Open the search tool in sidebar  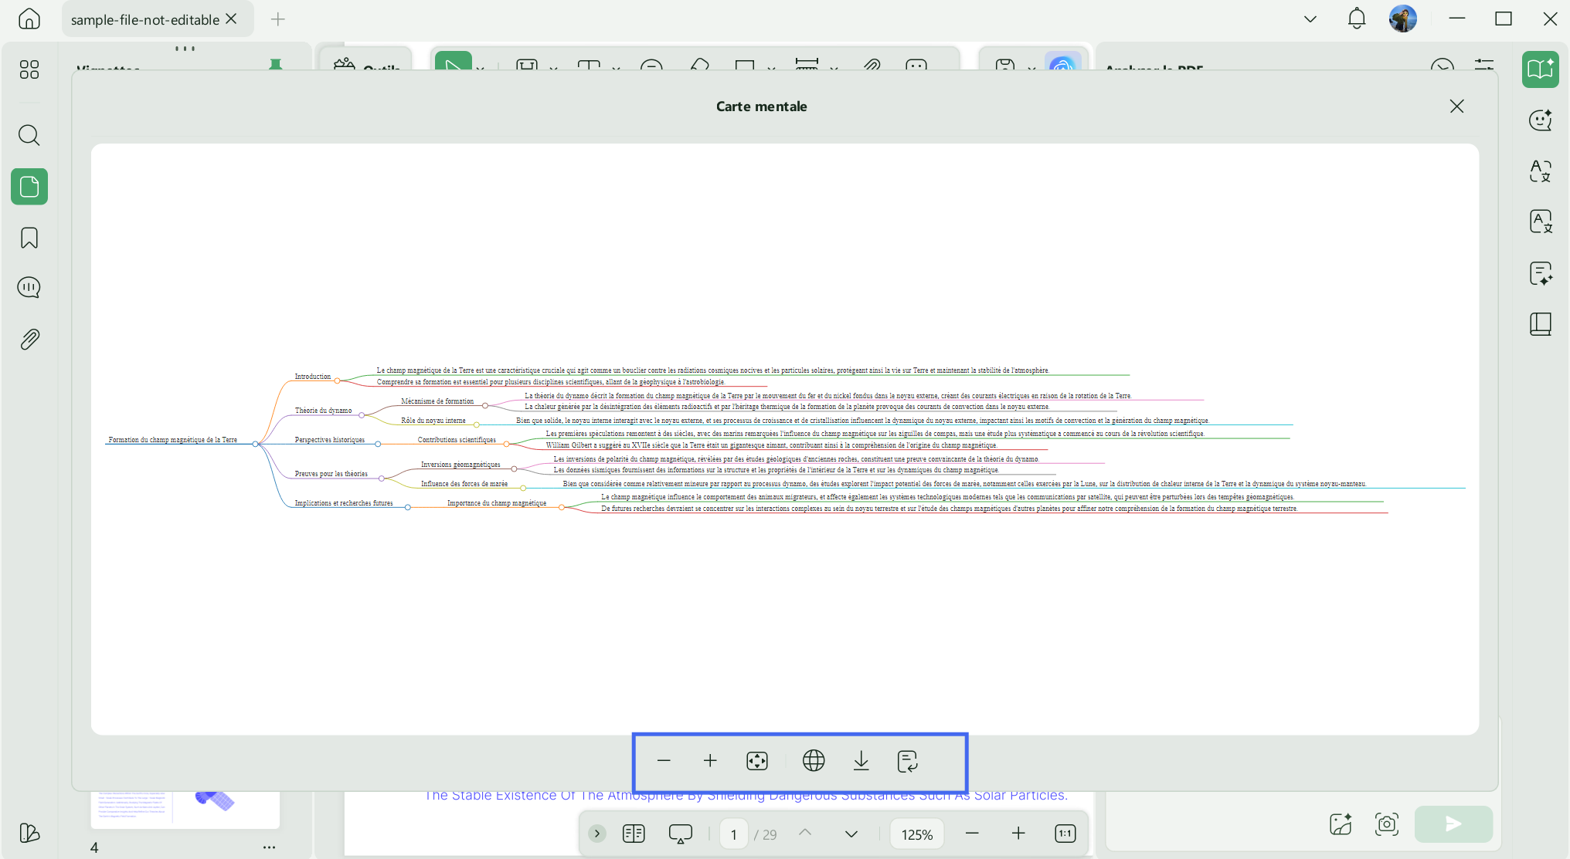tap(29, 135)
